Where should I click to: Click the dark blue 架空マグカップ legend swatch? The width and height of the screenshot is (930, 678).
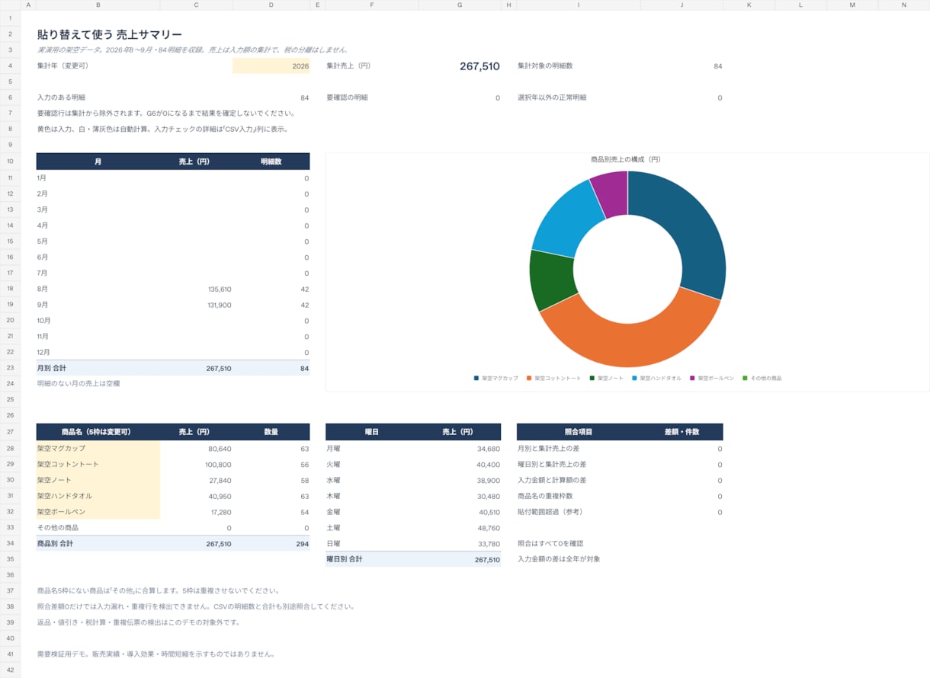(476, 378)
